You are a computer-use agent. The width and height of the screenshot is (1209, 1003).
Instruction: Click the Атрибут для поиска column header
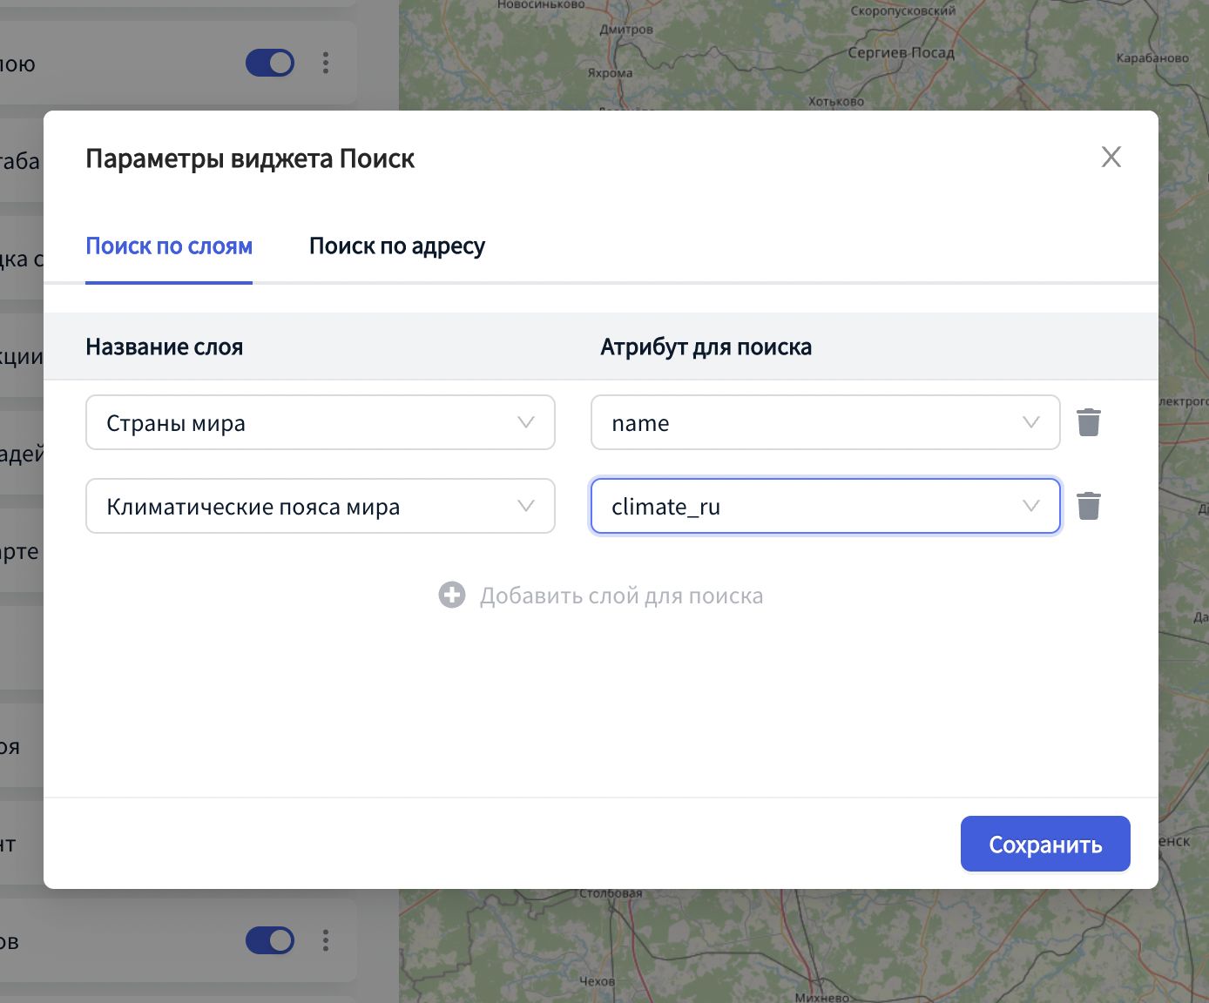[706, 347]
